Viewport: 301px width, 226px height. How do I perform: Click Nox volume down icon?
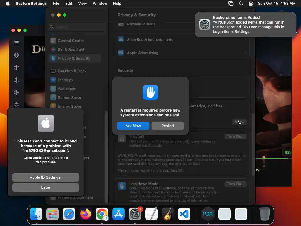16,80
